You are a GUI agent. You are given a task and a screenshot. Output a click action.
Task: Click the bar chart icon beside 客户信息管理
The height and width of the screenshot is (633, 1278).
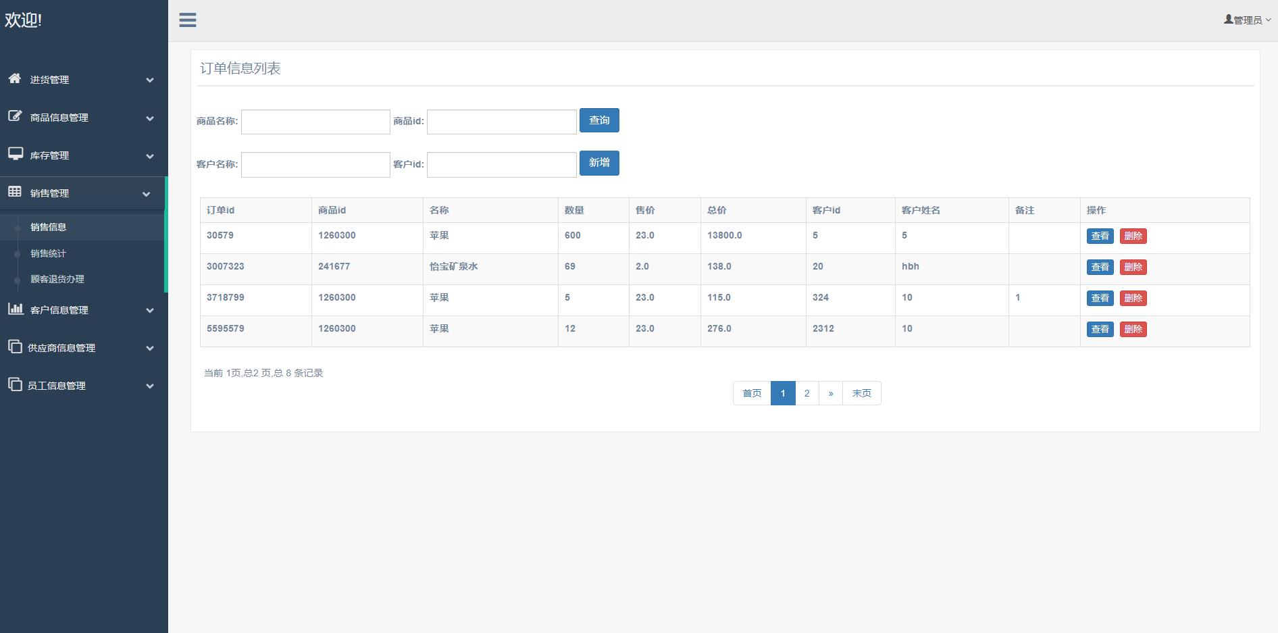tap(15, 309)
